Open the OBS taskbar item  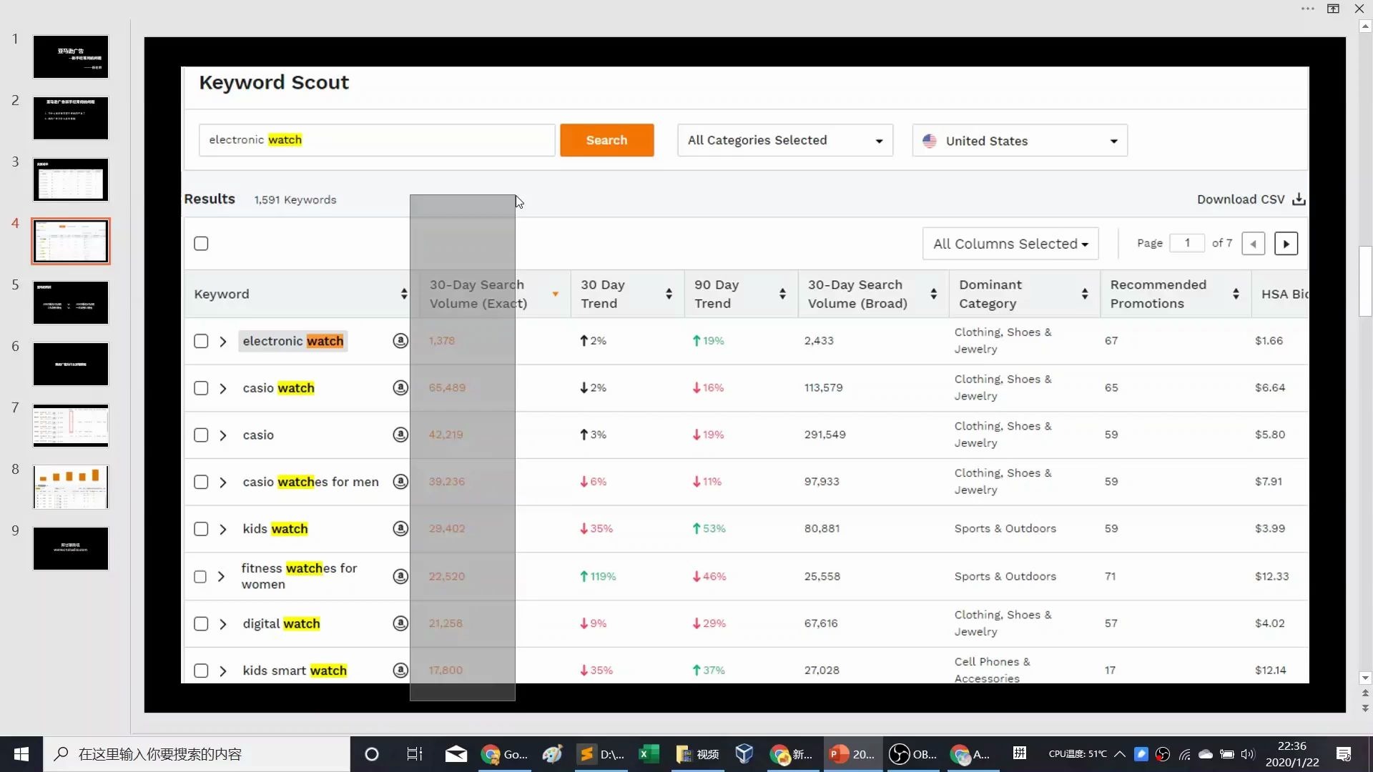pyautogui.click(x=912, y=754)
